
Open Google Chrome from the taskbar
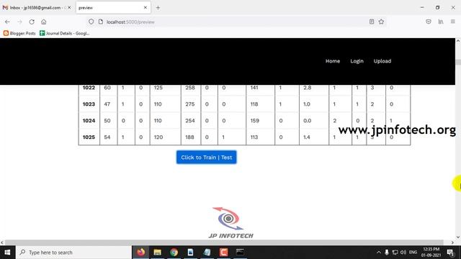pos(174,253)
